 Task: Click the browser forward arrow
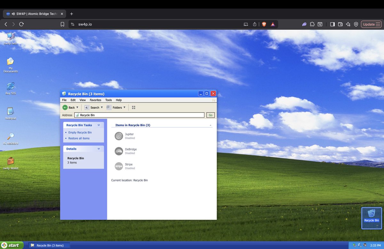click(13, 24)
